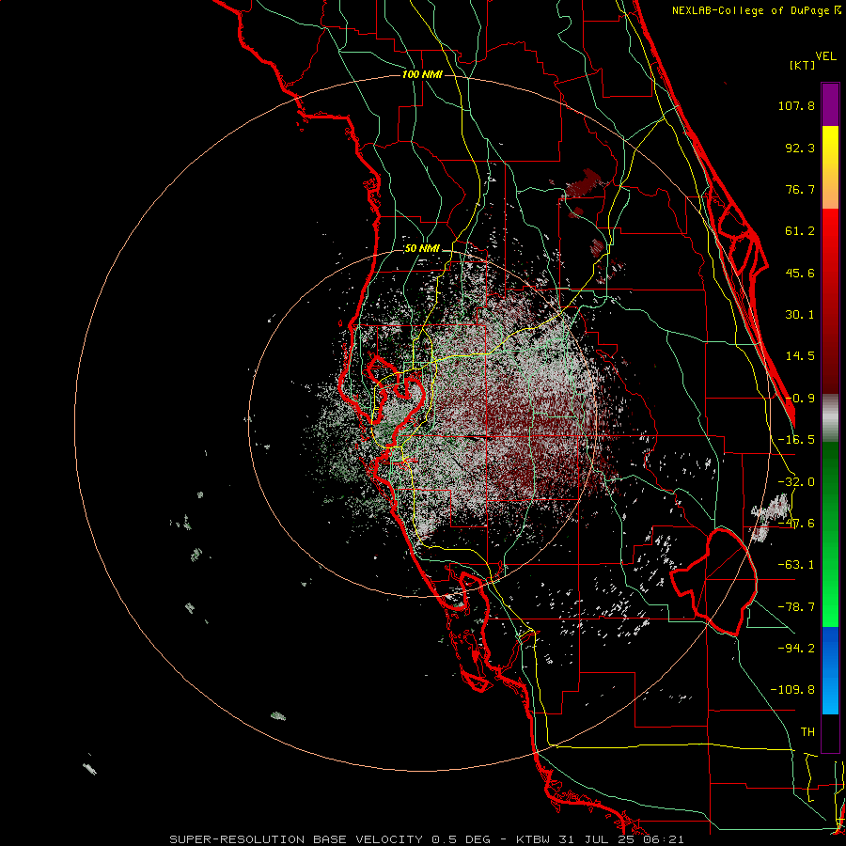The image size is (846, 846).
Task: Click the 14.5 velocity scale value
Action: pos(800,356)
